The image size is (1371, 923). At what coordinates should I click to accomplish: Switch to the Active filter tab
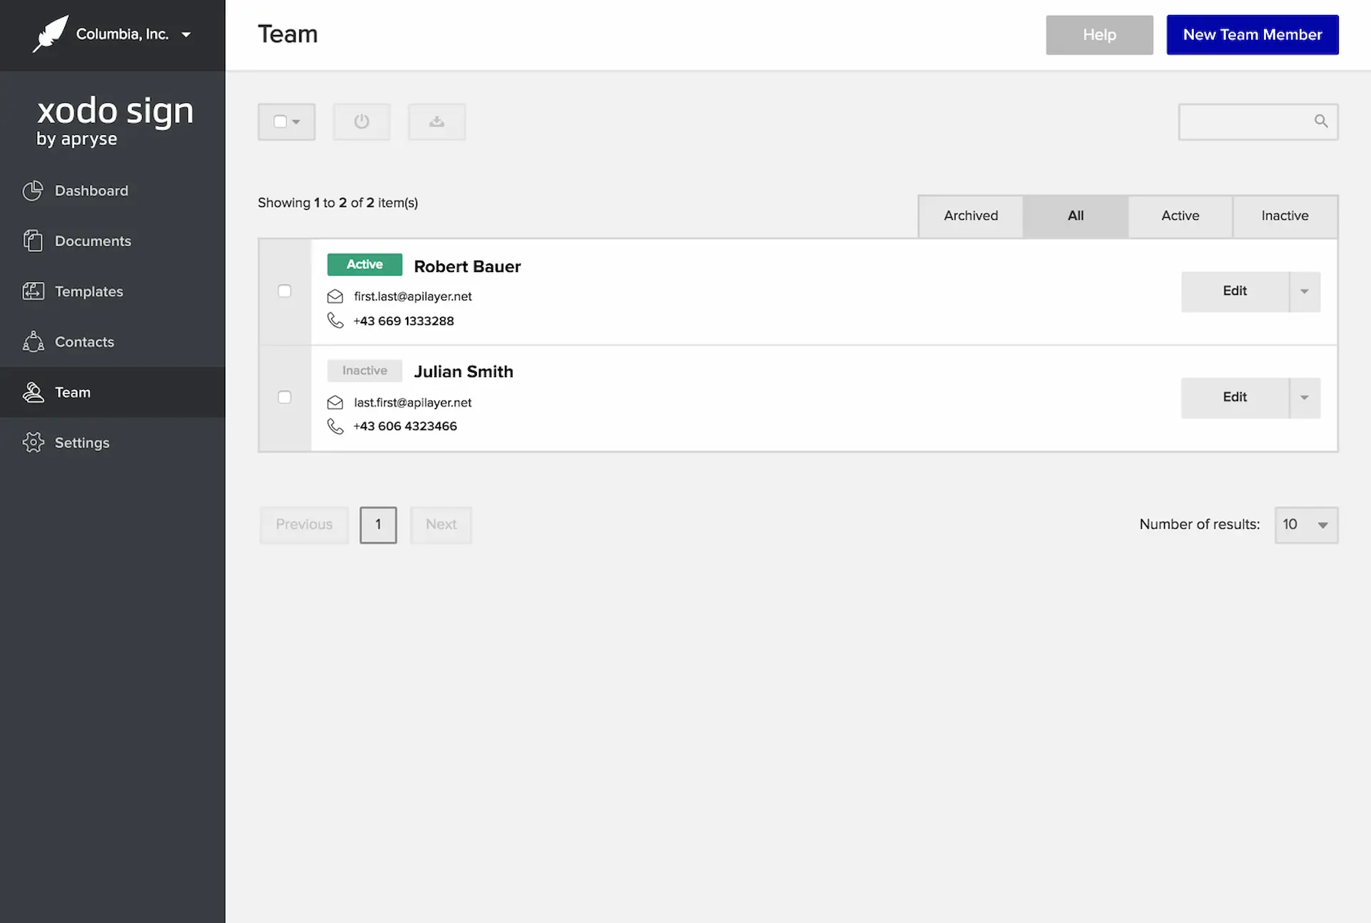[x=1180, y=216]
